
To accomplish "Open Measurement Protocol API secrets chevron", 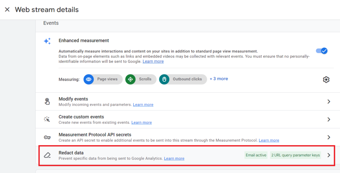I will tap(329, 137).
